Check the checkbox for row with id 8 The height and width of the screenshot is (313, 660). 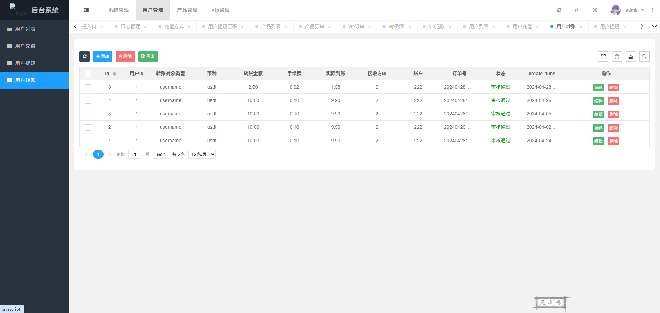pos(88,87)
